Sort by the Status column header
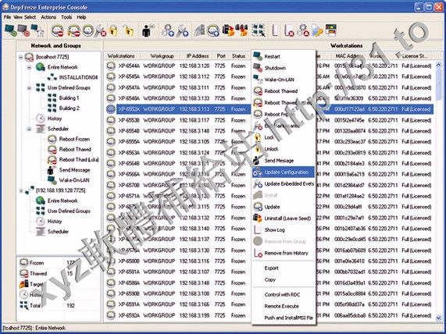Viewport: 446px width, 334px height. [238, 56]
